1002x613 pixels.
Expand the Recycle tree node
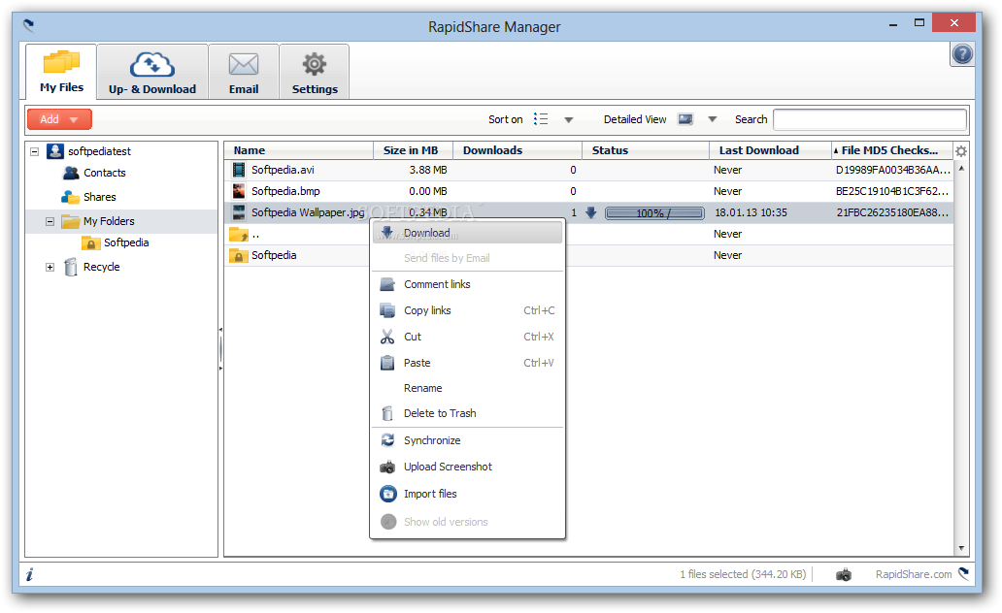click(50, 268)
